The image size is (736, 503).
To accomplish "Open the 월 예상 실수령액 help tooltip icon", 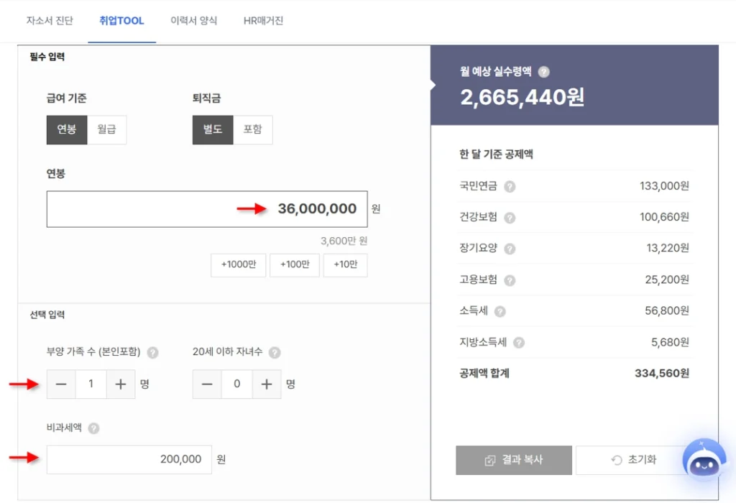I will [545, 72].
